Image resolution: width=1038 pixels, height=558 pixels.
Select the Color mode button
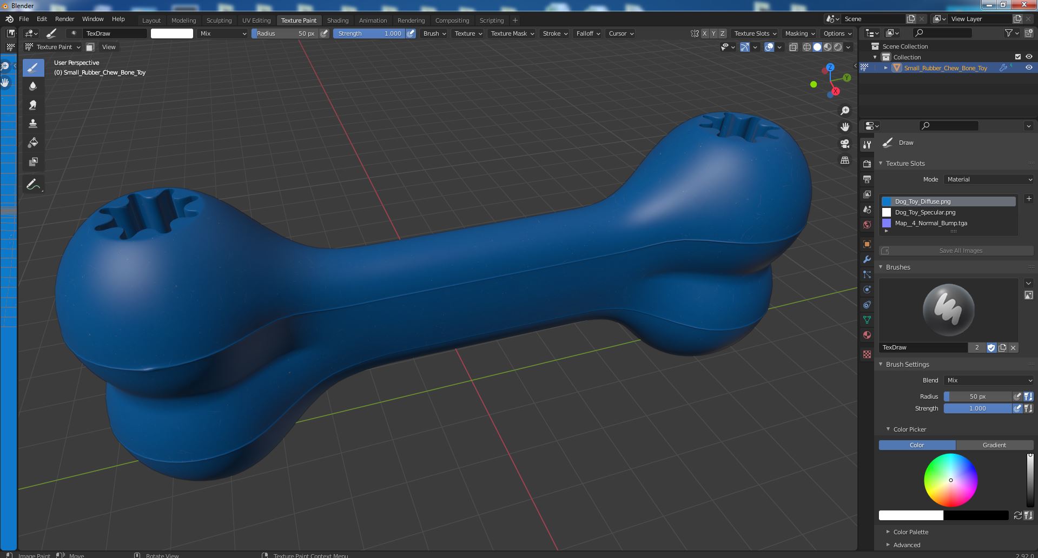917,445
